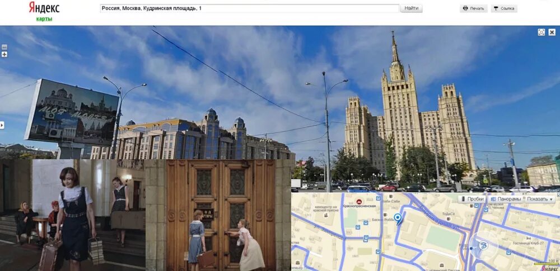Click the cafe icon near ТоДаСе
Viewport: 560px width, 271px height.
pyautogui.click(x=448, y=219)
